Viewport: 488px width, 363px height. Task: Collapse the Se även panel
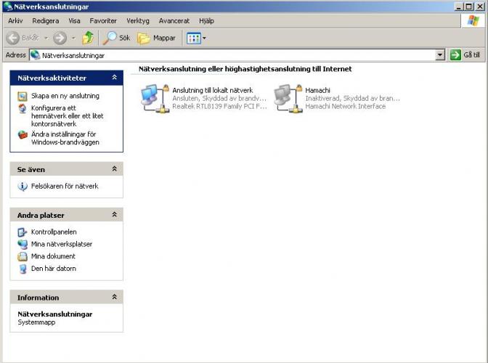[x=114, y=169]
